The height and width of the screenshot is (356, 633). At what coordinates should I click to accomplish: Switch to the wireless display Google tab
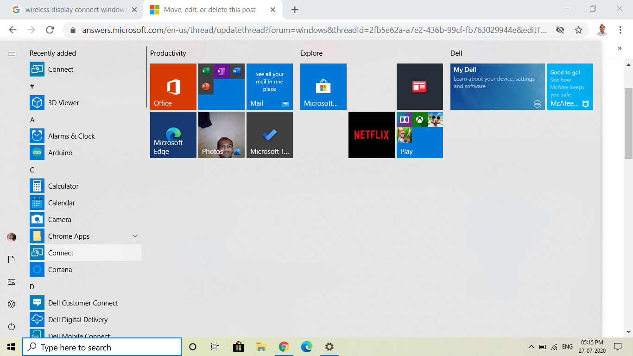tap(74, 10)
